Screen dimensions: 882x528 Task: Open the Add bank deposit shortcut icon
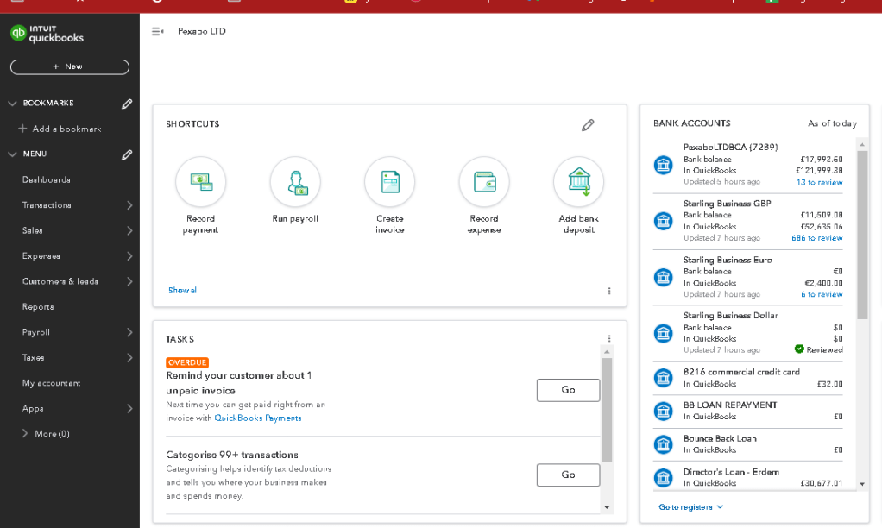click(x=579, y=182)
